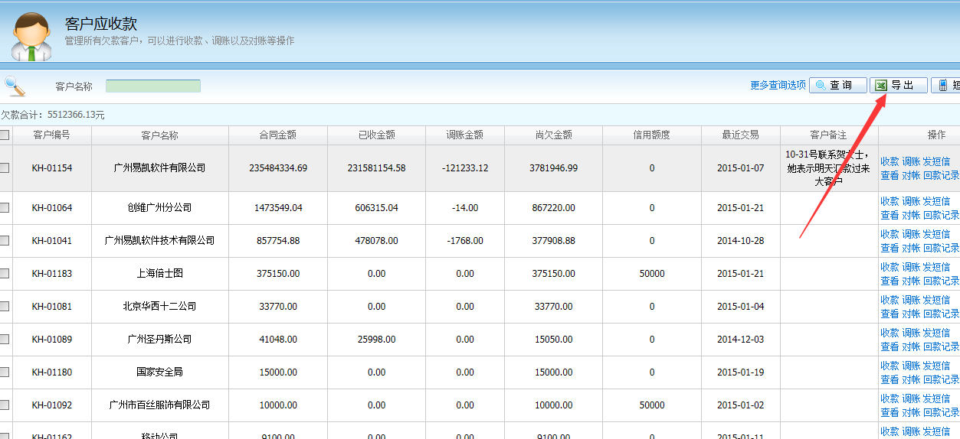Click 收款 for 广州易凯软件有限公司
Viewport: 960px width, 439px height.
coord(890,161)
